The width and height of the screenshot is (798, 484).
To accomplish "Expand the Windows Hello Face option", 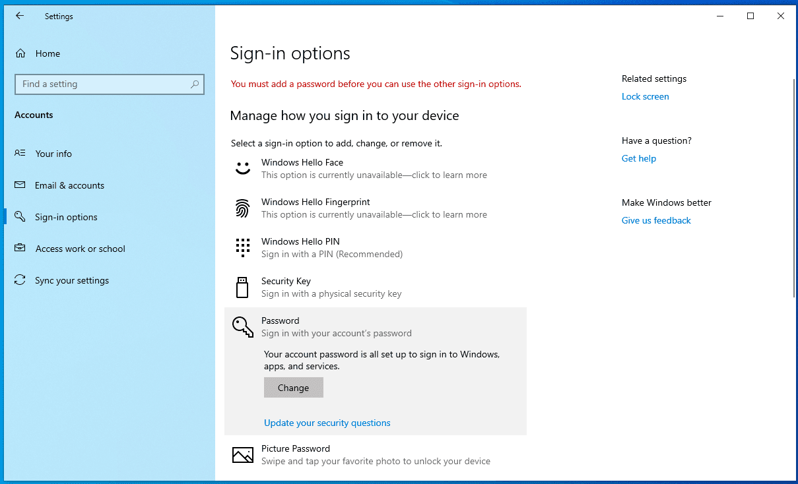I will tap(376, 169).
